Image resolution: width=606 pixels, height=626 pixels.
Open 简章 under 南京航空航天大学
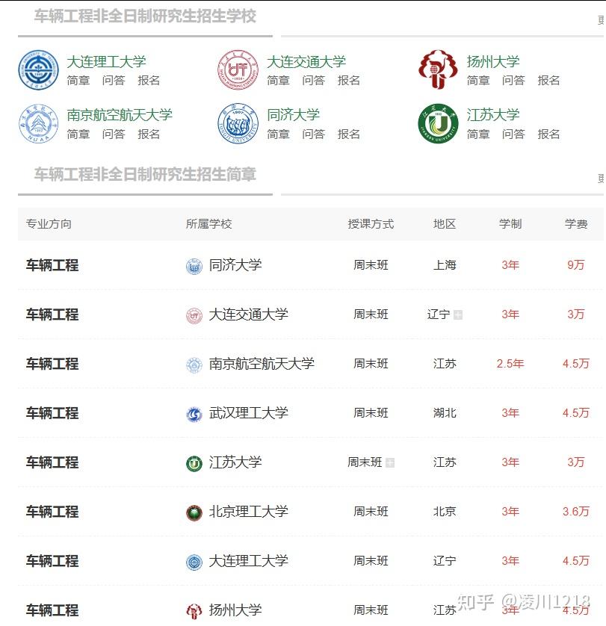[78, 134]
